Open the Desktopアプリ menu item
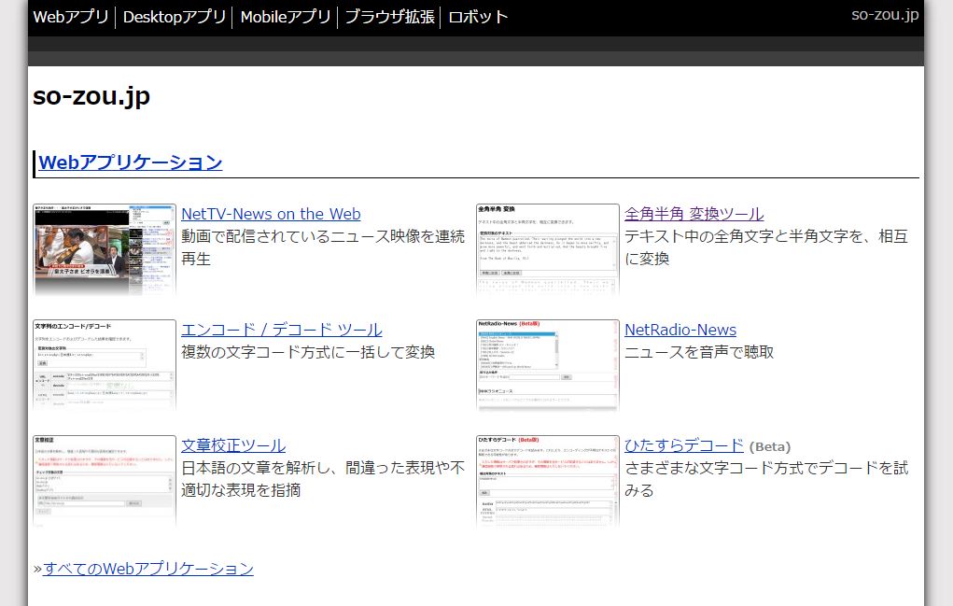Viewport: 953px width, 606px height. pyautogui.click(x=175, y=17)
